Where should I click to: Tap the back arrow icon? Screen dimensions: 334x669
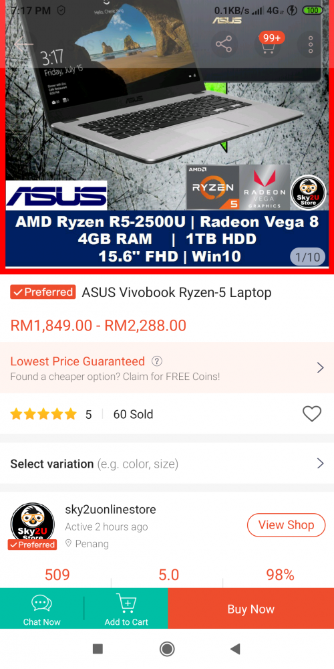pyautogui.click(x=23, y=44)
